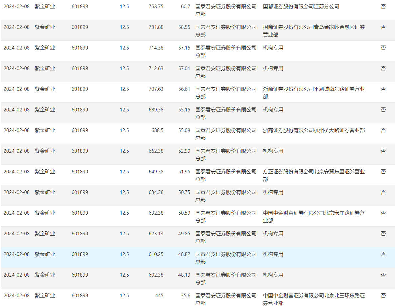
Task: Select the volume value 48.19
Action: [184, 275]
